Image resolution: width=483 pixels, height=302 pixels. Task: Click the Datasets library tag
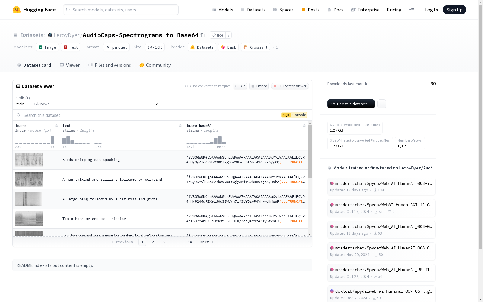(x=202, y=47)
